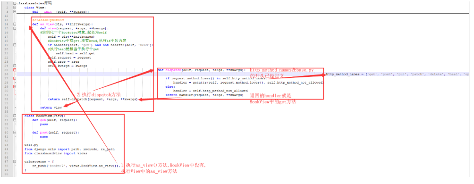The height and width of the screenshot is (184, 474).
Task: Expand the folded '__init__' block on line 3
Action: coord(15,12)
